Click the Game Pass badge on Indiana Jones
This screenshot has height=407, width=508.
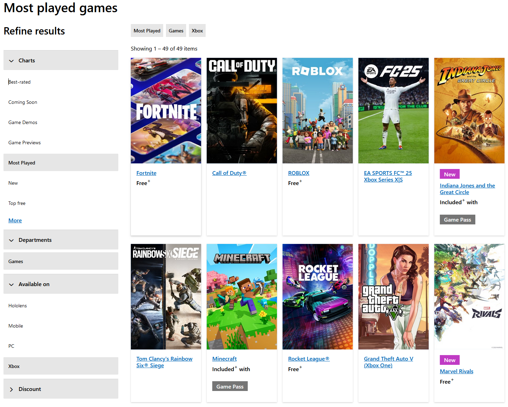click(458, 220)
